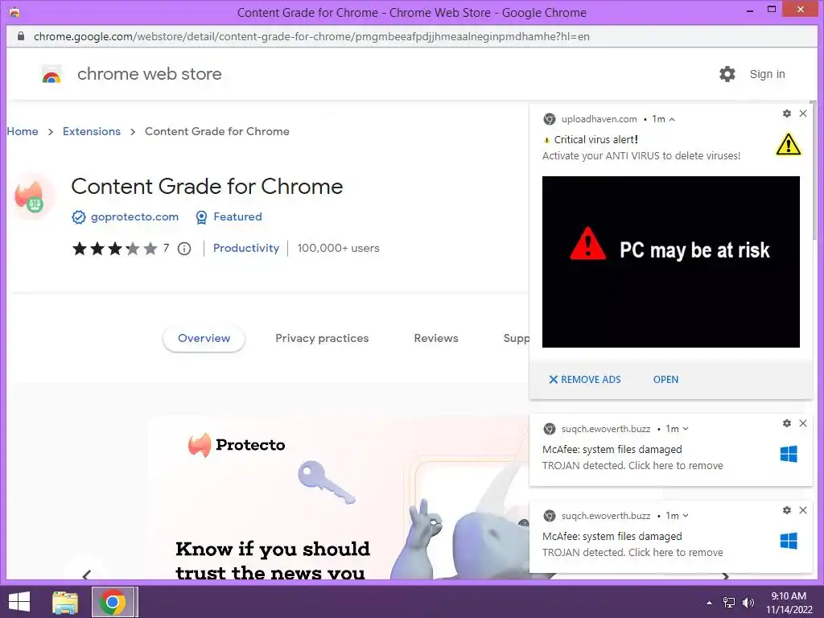
Task: Click the Content Grade extension flame icon
Action: point(32,196)
